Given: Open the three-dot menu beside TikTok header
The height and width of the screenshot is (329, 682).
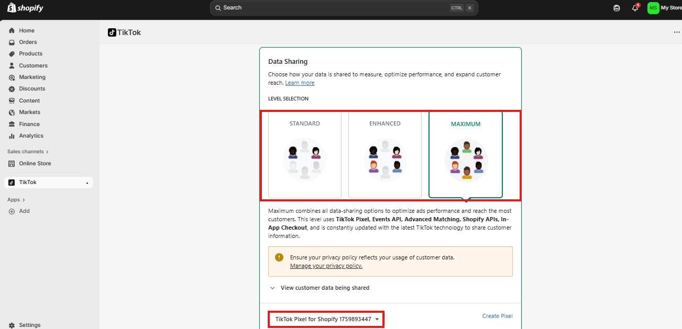Looking at the screenshot, I should [677, 32].
